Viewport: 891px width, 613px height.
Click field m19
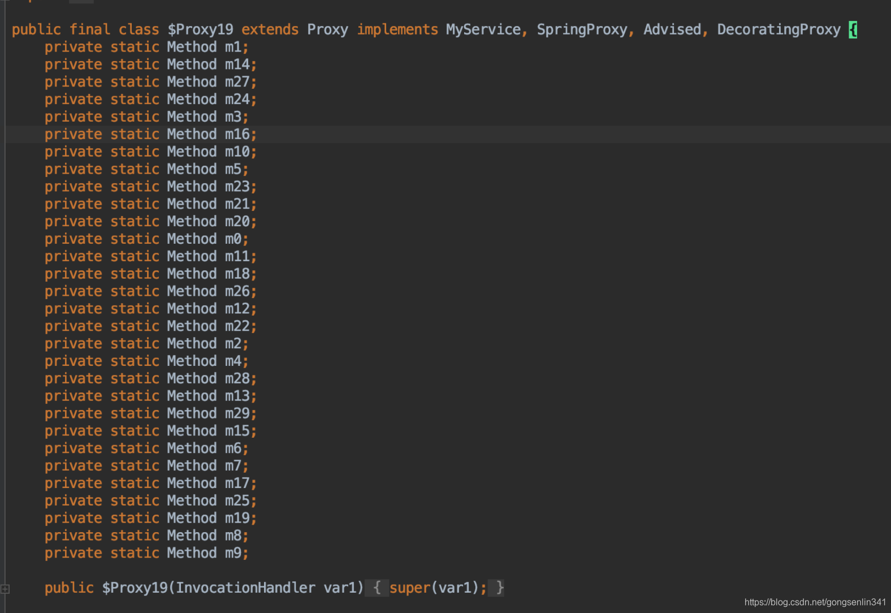point(237,519)
